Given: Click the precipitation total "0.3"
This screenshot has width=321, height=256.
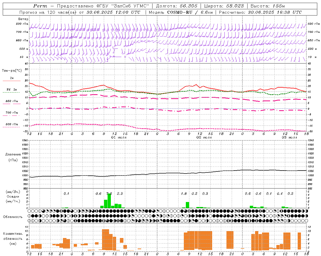Looking at the screenshot, I should (x=205, y=193).
